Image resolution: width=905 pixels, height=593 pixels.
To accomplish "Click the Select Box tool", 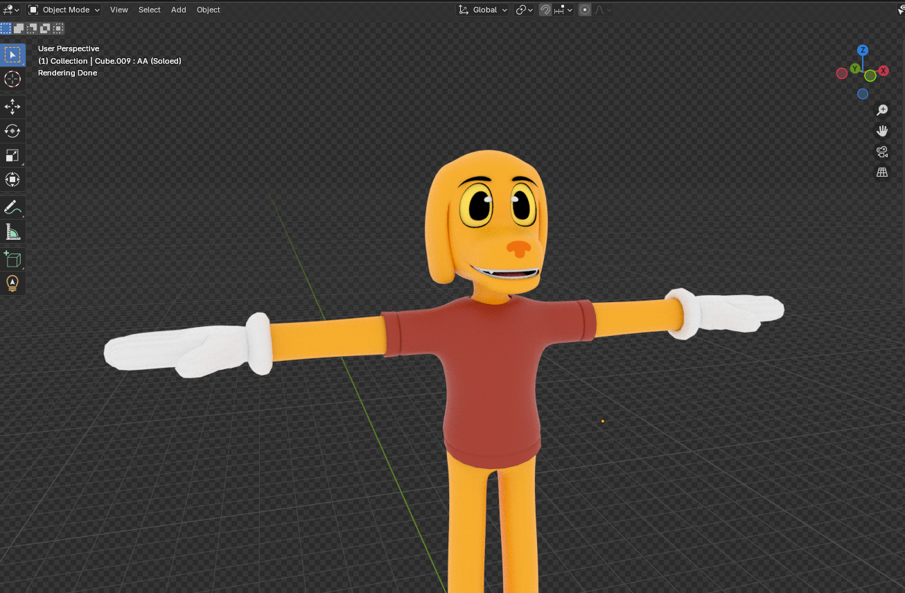I will coord(12,55).
